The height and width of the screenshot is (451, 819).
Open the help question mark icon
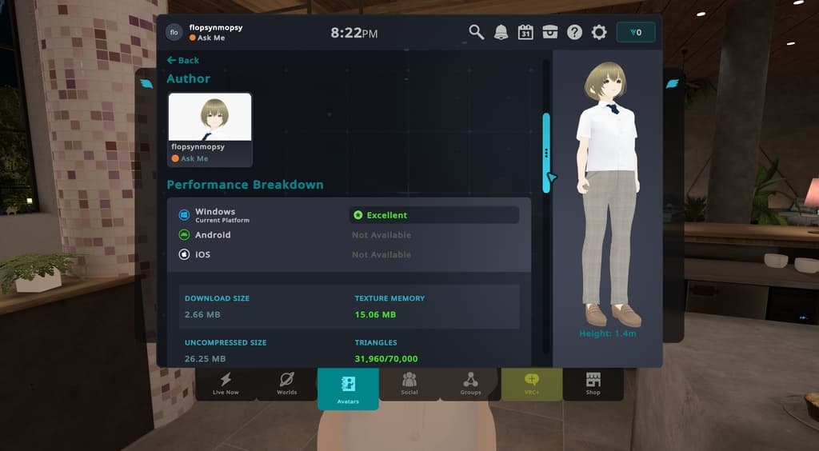click(x=574, y=32)
